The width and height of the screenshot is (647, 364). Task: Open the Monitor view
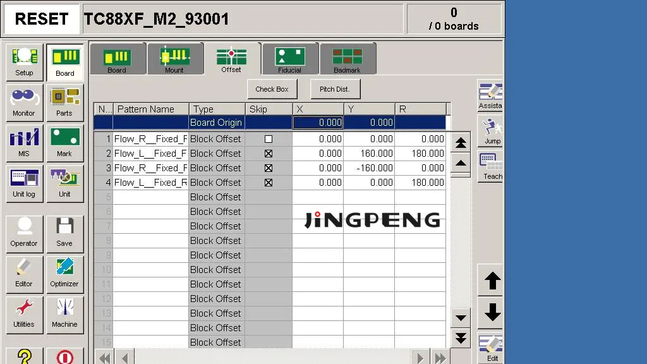coord(25,103)
